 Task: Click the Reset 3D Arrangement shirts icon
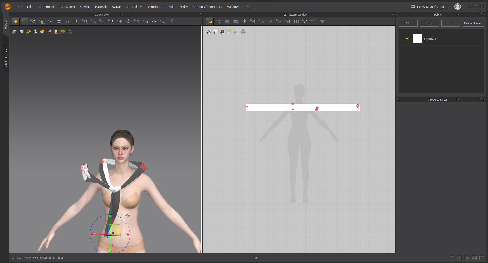(59, 22)
